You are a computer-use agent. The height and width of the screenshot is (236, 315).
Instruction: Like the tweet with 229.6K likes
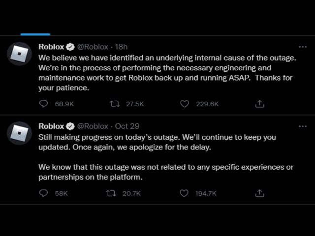(185, 104)
